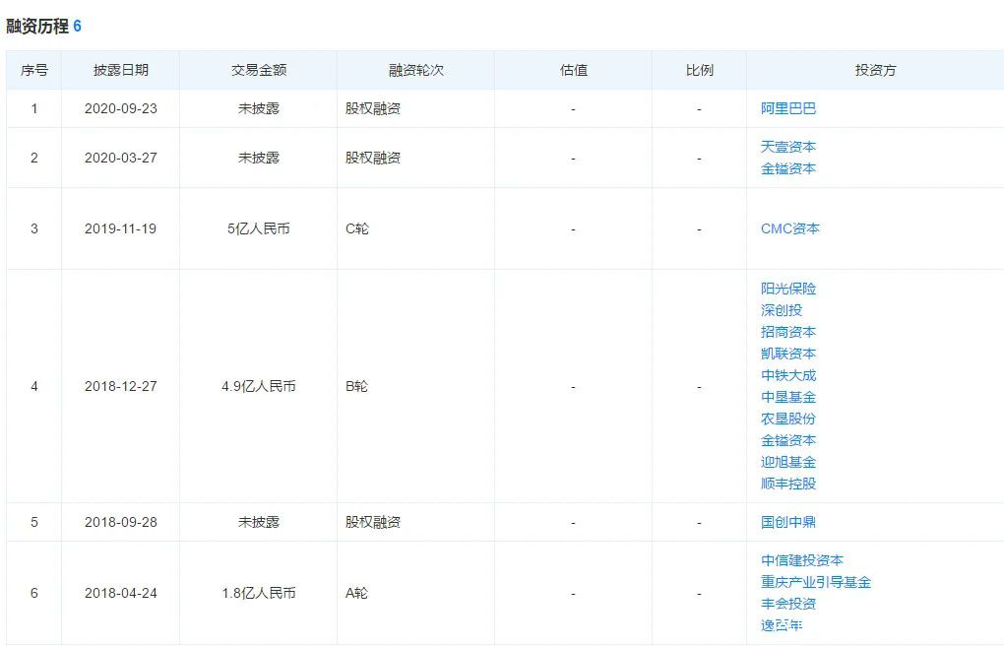This screenshot has height=647, width=1004.
Task: Open the 阿里巴巴 investor link
Action: pos(788,108)
